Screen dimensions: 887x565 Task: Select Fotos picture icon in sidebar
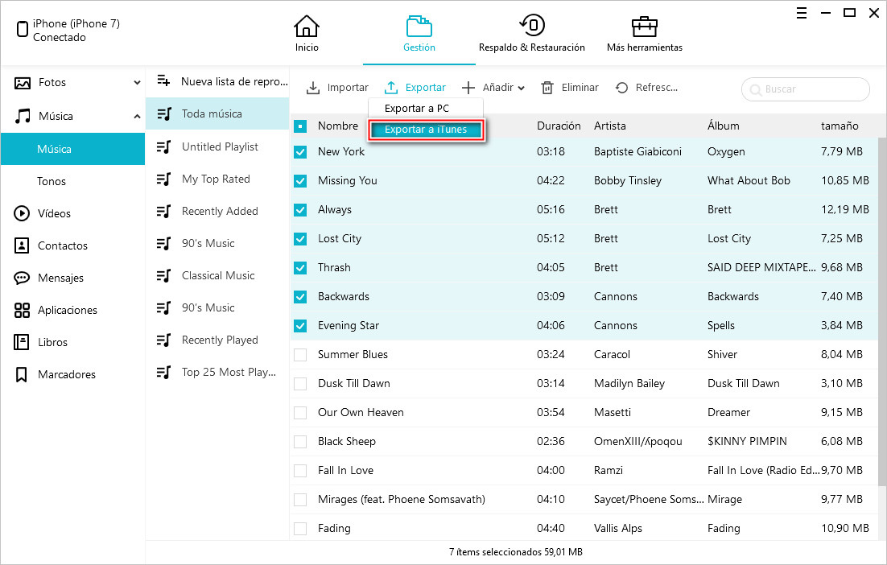click(x=22, y=83)
